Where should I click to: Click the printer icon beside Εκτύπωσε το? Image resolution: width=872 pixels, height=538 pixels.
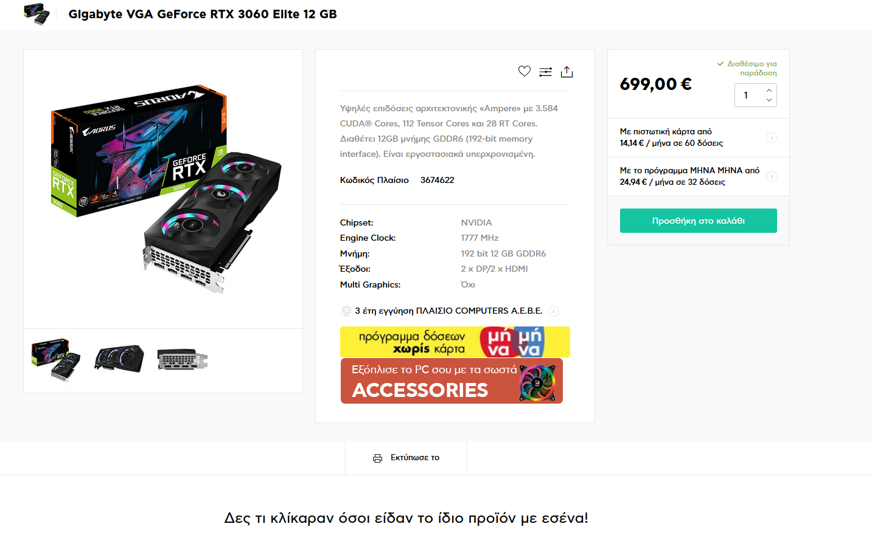pos(377,458)
